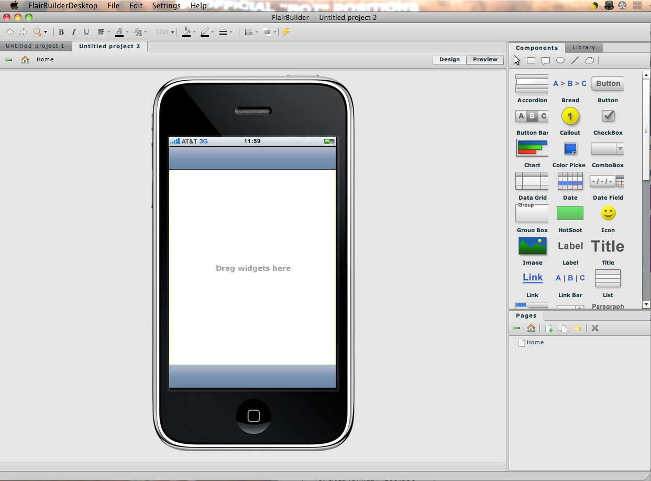The image size is (651, 481).
Task: Open the Library tab
Action: pyautogui.click(x=583, y=48)
